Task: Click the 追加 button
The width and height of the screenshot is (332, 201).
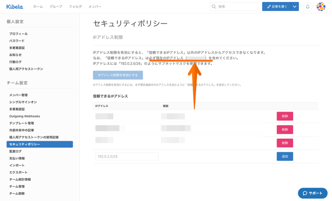Action: pyautogui.click(x=284, y=157)
